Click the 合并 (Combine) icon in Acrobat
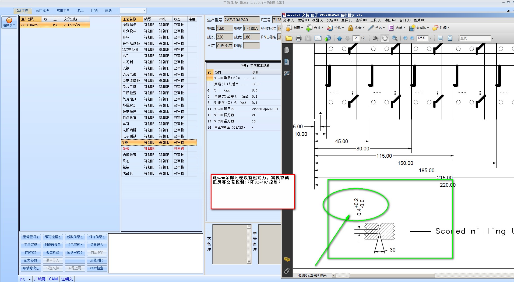The height and width of the screenshot is (282, 514). coord(309,28)
